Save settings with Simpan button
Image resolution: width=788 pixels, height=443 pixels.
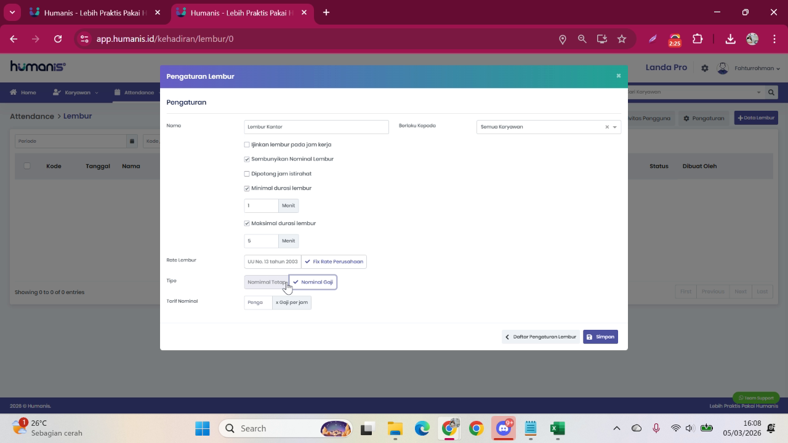click(x=600, y=337)
